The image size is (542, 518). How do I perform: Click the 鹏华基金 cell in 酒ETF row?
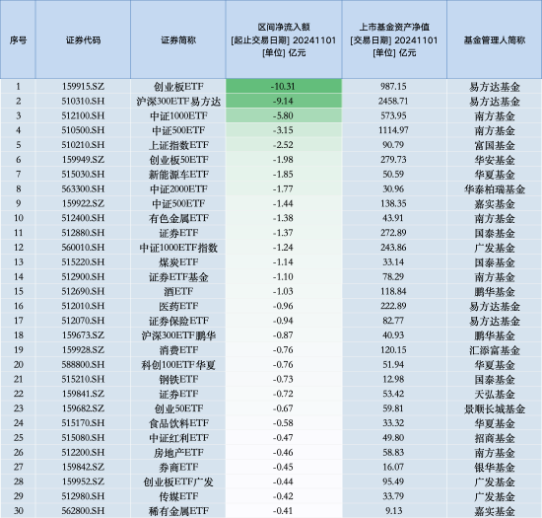pyautogui.click(x=495, y=291)
